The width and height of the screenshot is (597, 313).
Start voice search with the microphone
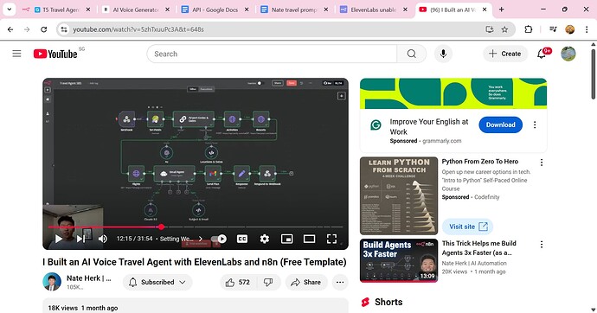pyautogui.click(x=443, y=54)
